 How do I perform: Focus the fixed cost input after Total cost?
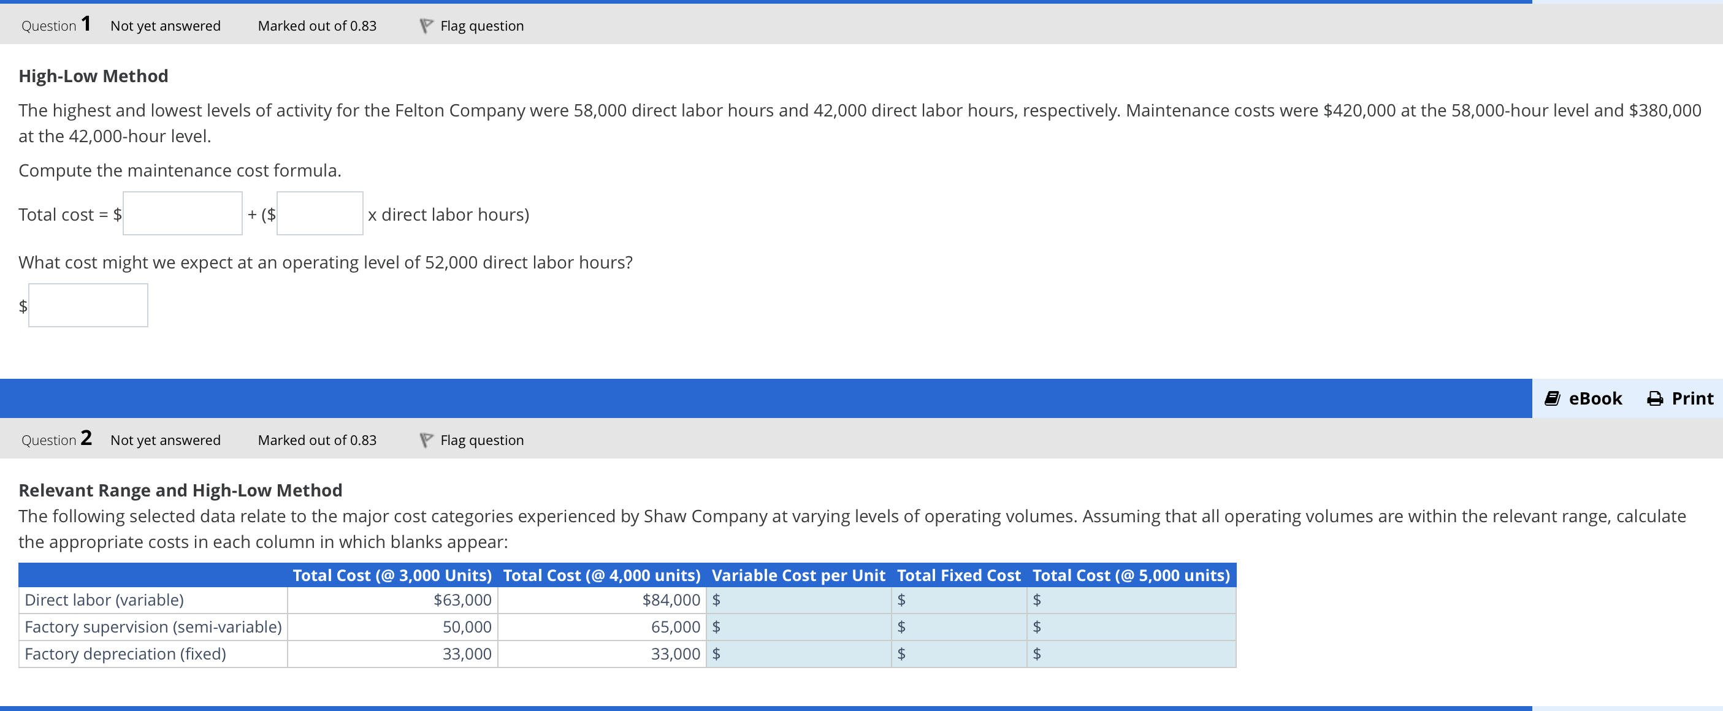(182, 213)
